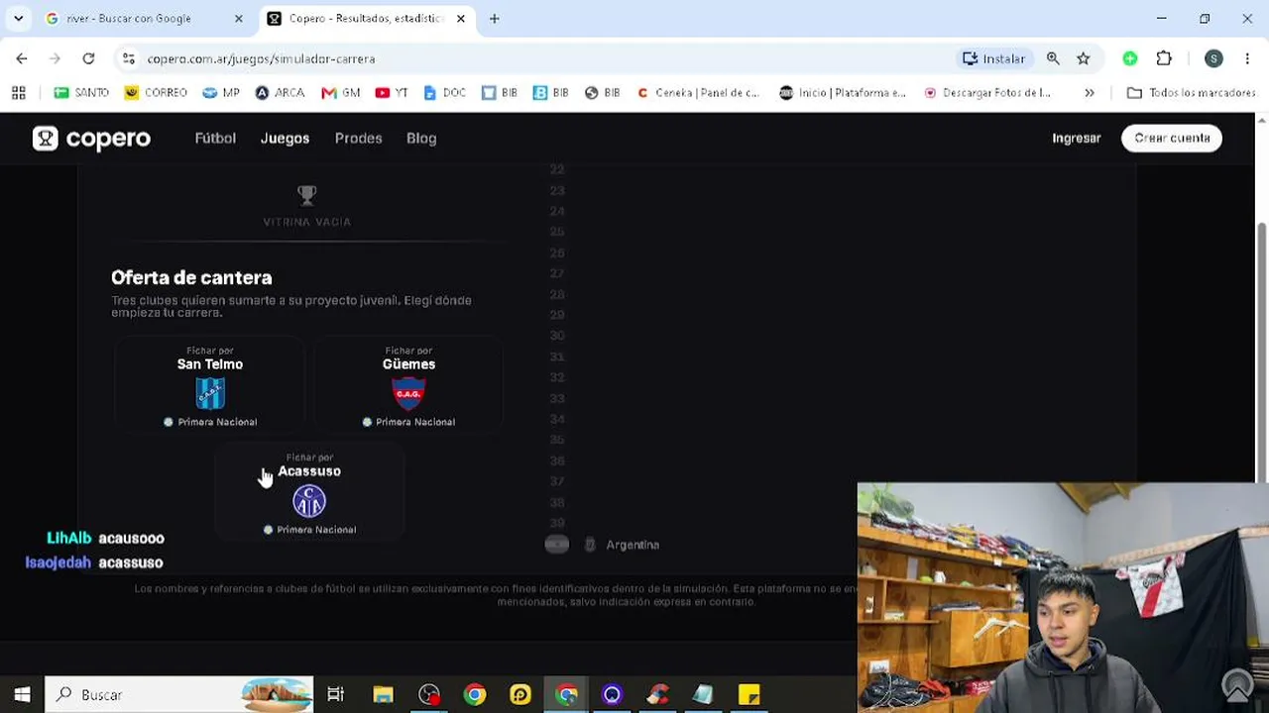Open the CORREO bookmark
This screenshot has height=713, width=1269.
156,92
